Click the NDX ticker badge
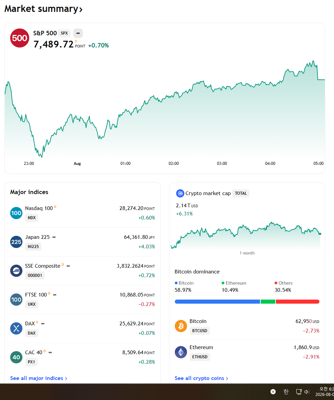The height and width of the screenshot is (400, 334). tap(32, 218)
